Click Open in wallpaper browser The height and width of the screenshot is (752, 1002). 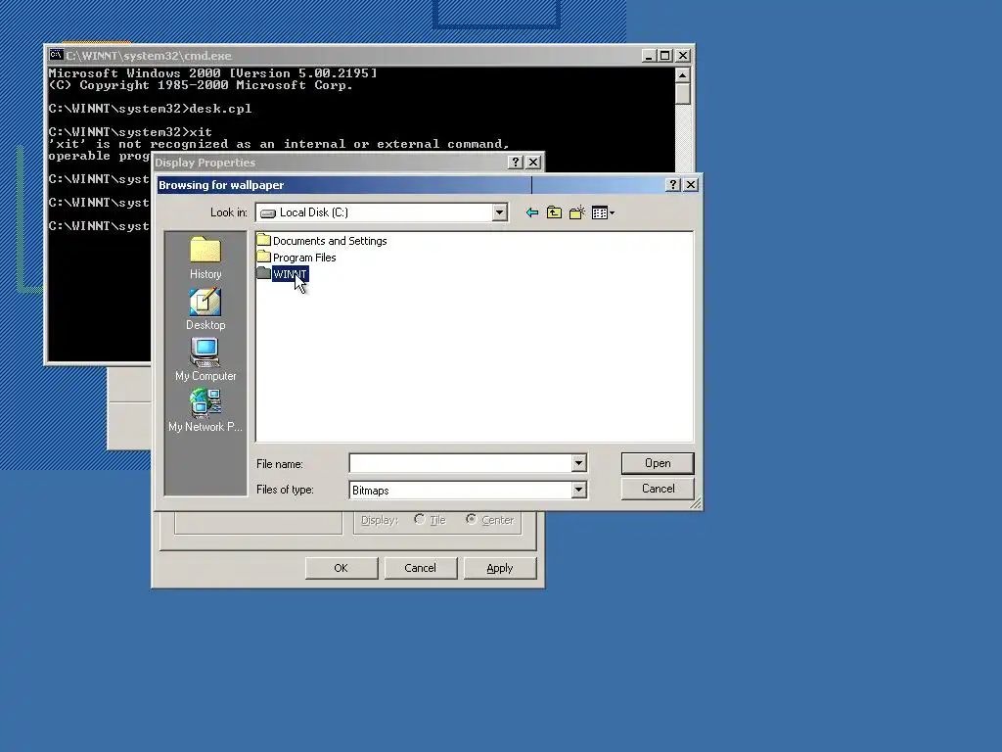(658, 463)
